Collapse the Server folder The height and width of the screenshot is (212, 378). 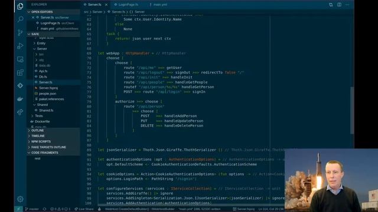tap(41, 49)
